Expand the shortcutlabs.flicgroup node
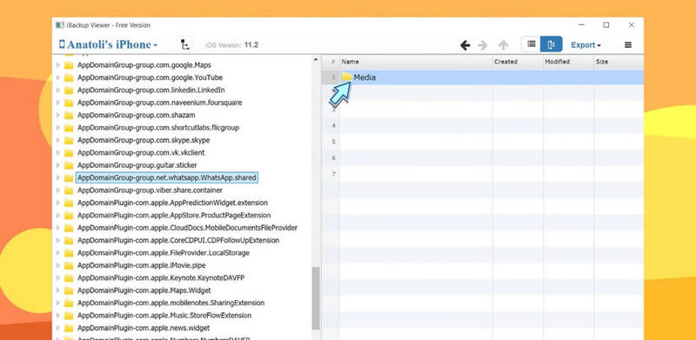Screen dimensions: 696x340 pos(57,128)
